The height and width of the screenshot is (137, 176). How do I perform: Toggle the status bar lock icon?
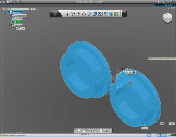pos(156,135)
